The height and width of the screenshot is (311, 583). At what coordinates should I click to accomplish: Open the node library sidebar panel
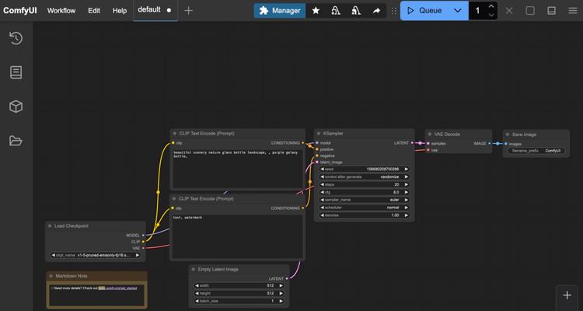pyautogui.click(x=16, y=72)
